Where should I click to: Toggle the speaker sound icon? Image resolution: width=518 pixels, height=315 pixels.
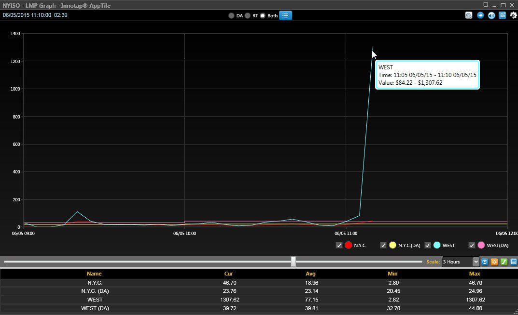pyautogui.click(x=491, y=15)
